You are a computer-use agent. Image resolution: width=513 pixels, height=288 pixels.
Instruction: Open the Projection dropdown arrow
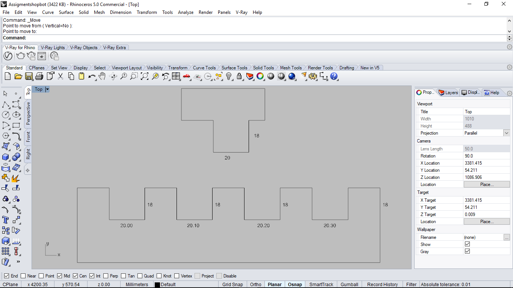[x=507, y=133]
